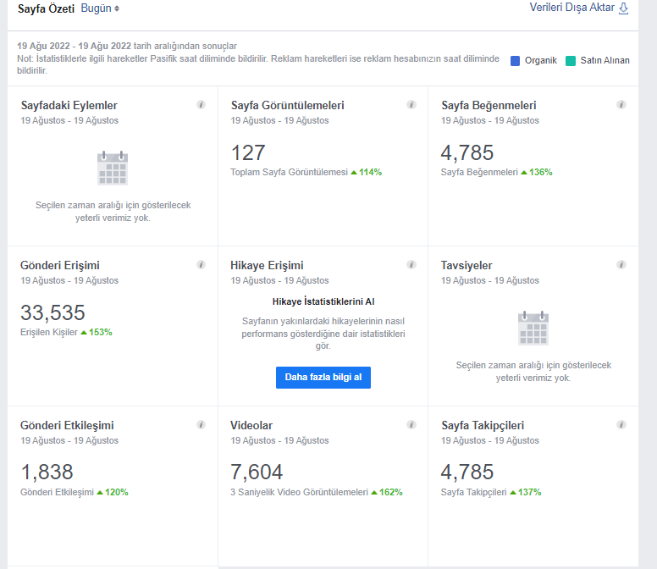Click calendar icon in Sayfadaki Eylemler card
657x569 pixels.
coord(113,168)
